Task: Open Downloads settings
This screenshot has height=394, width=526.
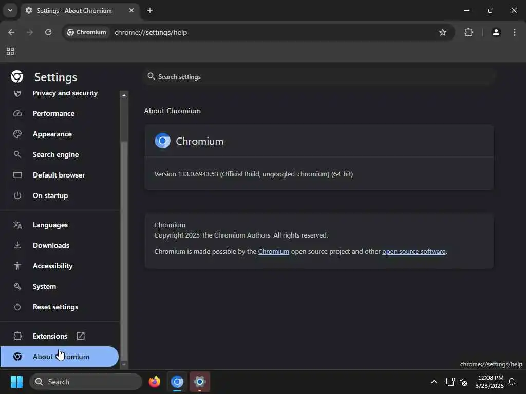Action: (x=60, y=245)
